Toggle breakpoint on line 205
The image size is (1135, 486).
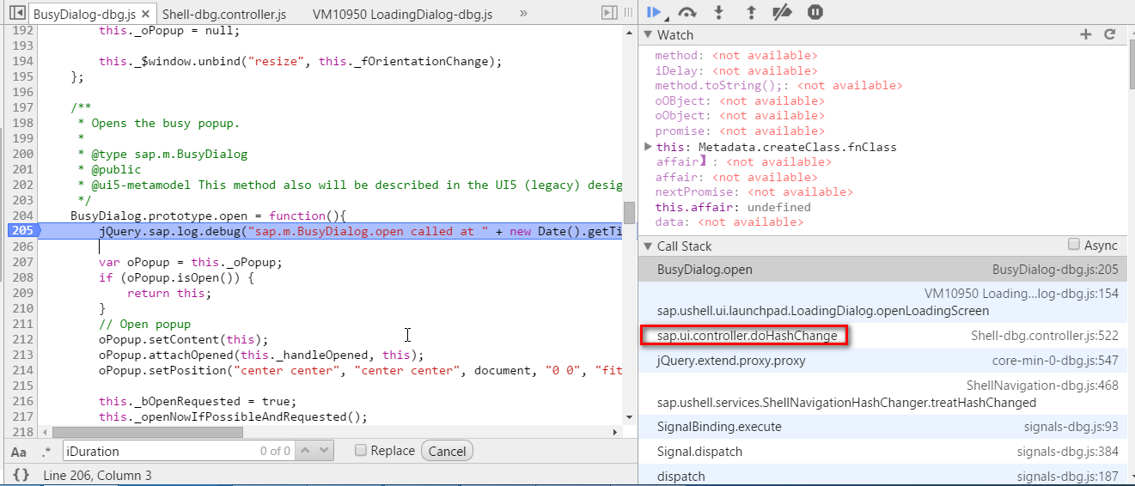click(x=22, y=231)
